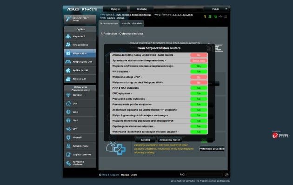Screen dimensions: 293x185
Task: Click red Nie for UPnP row
Action: point(199,77)
